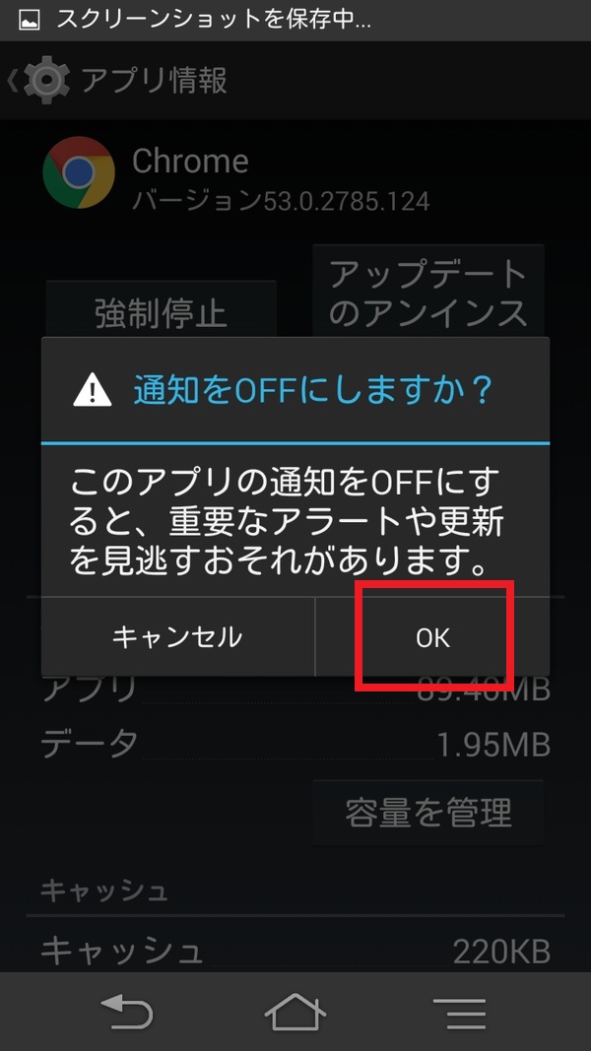
Task: Tap the データ 1.95MB row
Action: [295, 744]
